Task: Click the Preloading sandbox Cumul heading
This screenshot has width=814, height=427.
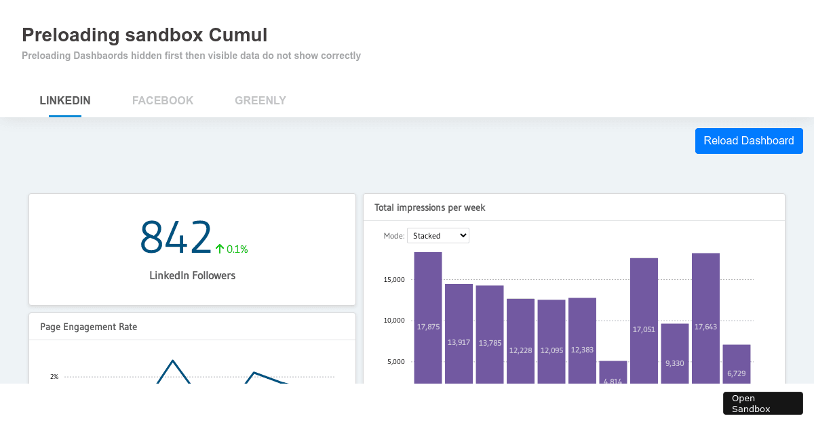Action: click(x=144, y=35)
